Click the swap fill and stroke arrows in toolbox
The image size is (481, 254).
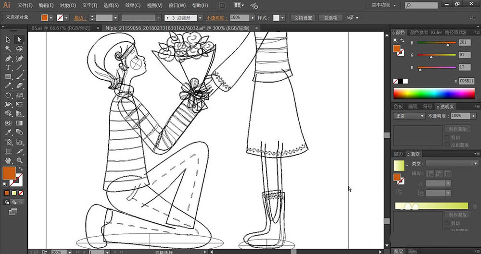point(21,169)
